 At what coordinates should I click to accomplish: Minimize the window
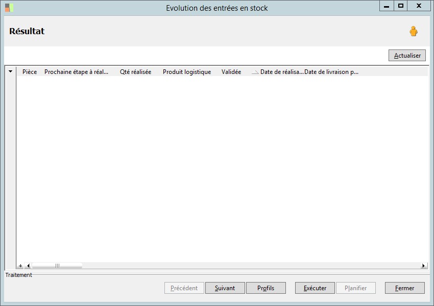click(387, 6)
